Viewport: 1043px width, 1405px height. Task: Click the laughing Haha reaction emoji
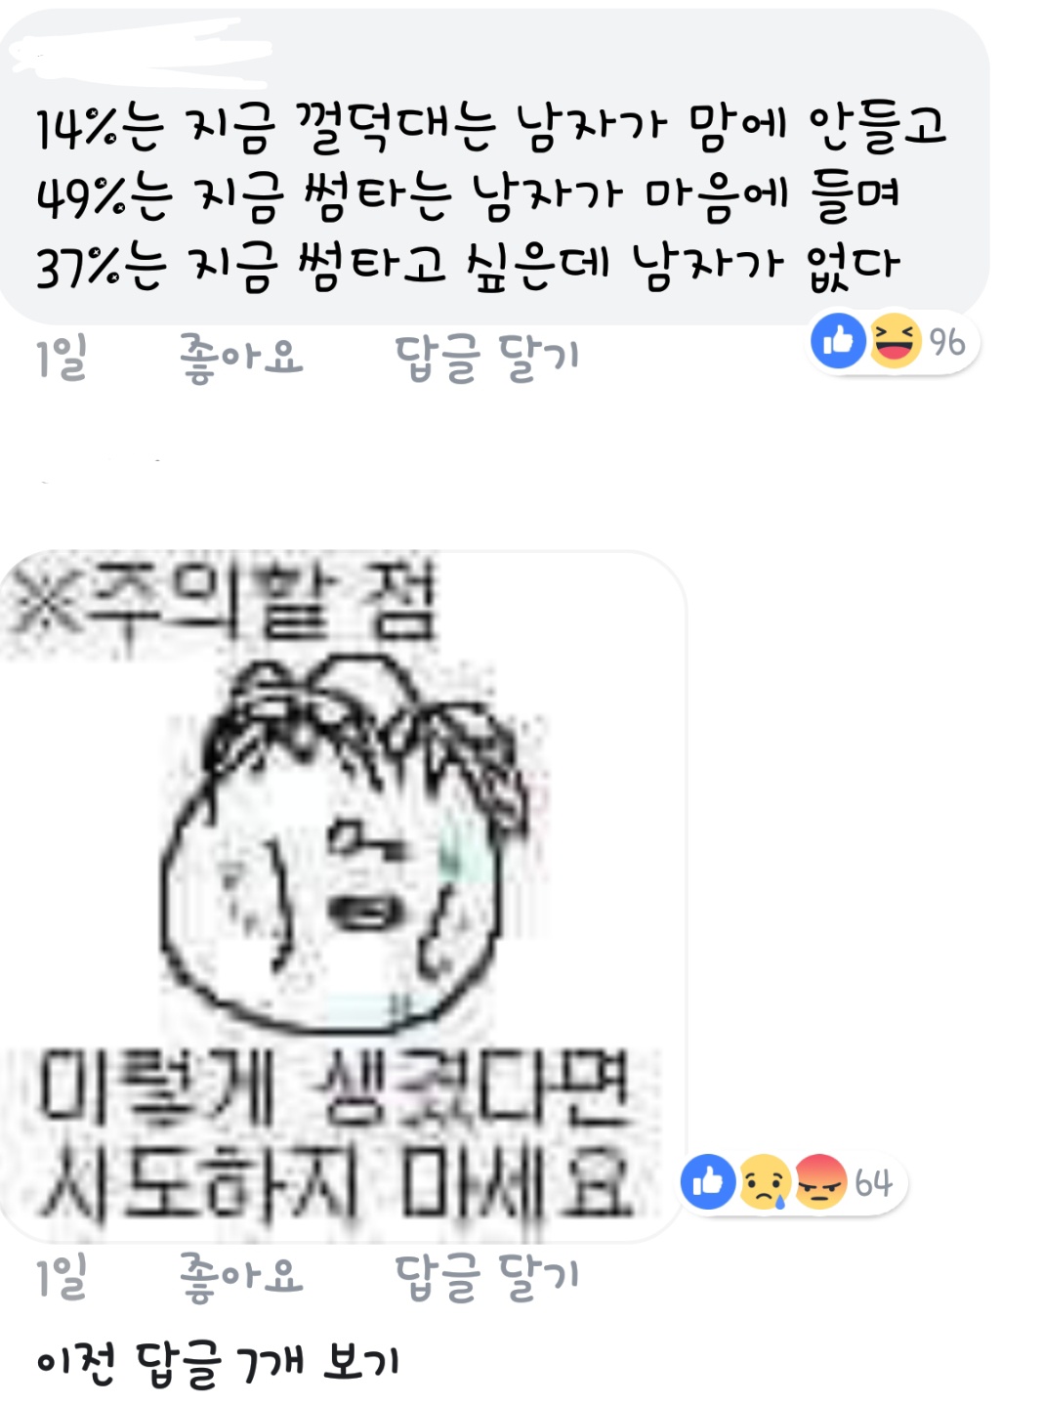tap(895, 341)
